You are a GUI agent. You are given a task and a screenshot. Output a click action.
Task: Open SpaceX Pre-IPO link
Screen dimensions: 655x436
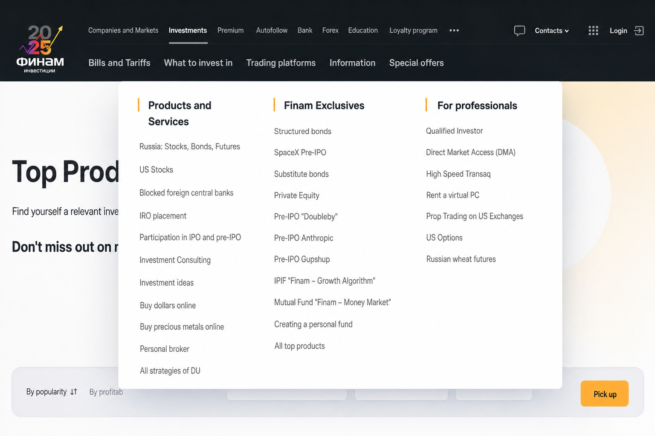point(300,152)
